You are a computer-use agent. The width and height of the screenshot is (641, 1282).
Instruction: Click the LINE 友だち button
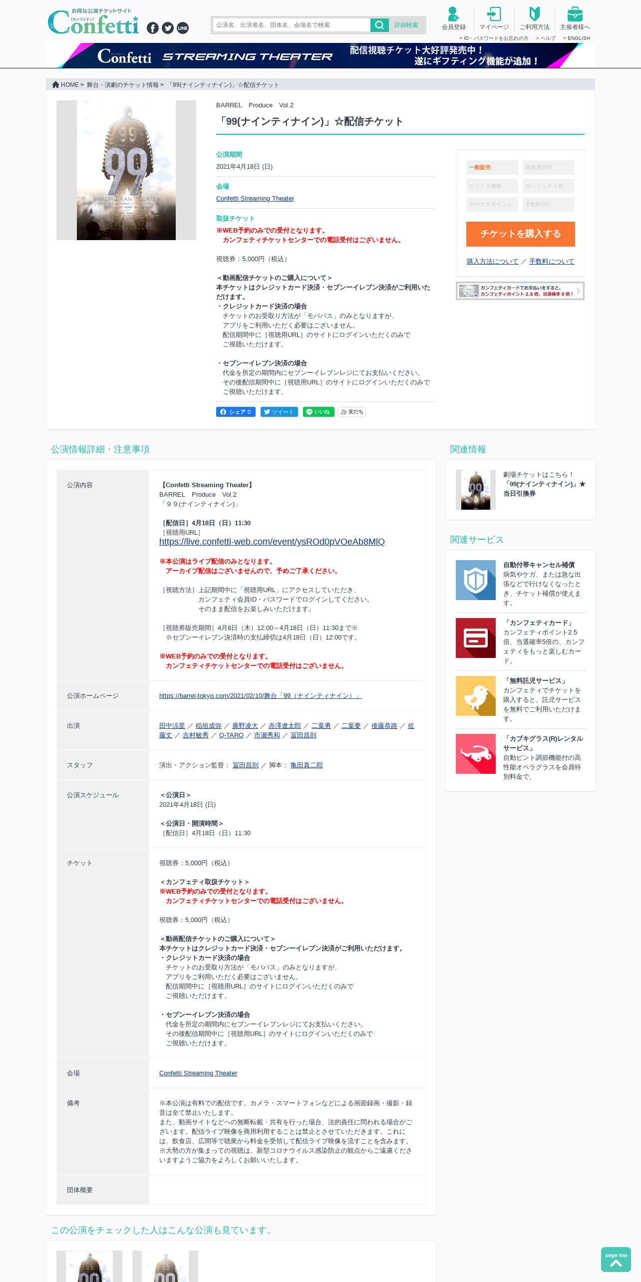click(352, 412)
